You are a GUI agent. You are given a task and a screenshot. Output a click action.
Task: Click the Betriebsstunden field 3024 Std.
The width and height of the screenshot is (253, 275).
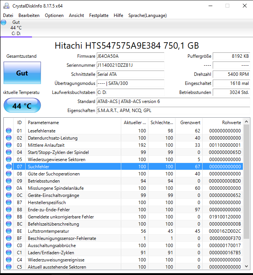point(232,92)
